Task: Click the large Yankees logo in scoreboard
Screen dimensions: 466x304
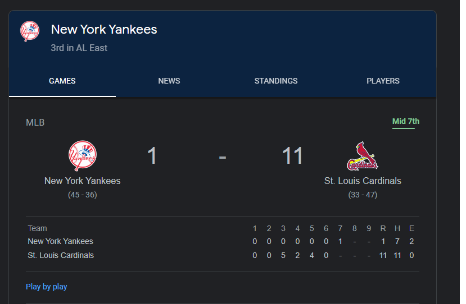Action: click(82, 155)
